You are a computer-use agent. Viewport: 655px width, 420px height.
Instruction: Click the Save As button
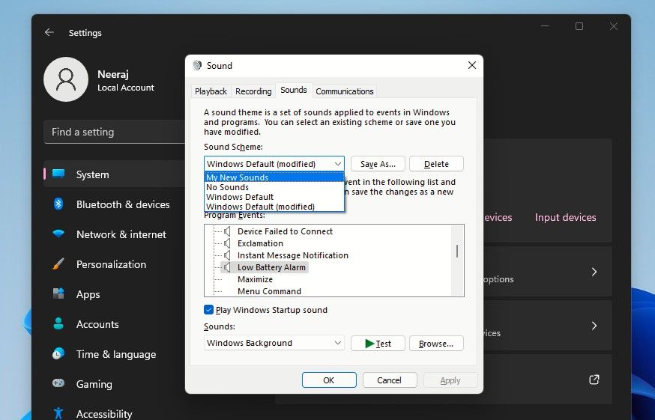(x=378, y=164)
